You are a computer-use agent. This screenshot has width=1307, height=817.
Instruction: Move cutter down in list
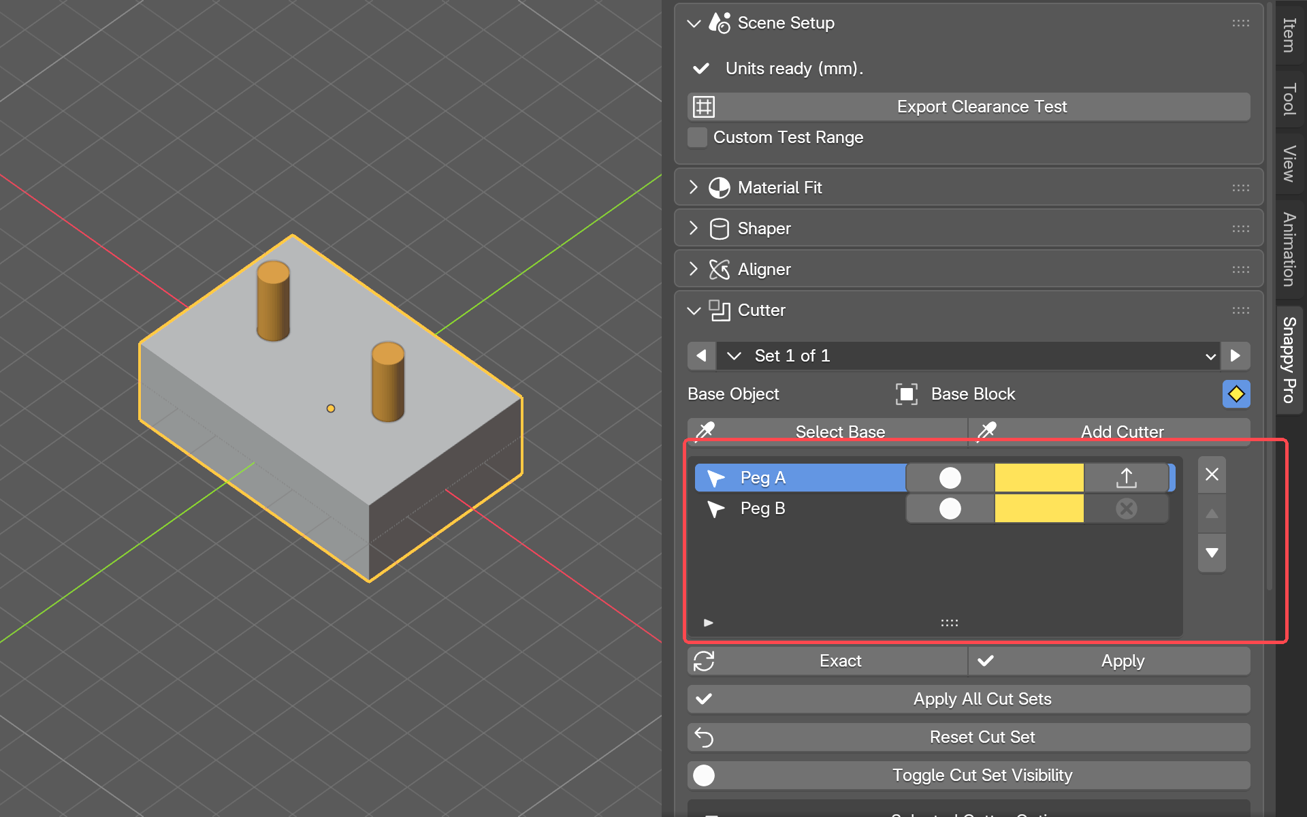point(1212,553)
